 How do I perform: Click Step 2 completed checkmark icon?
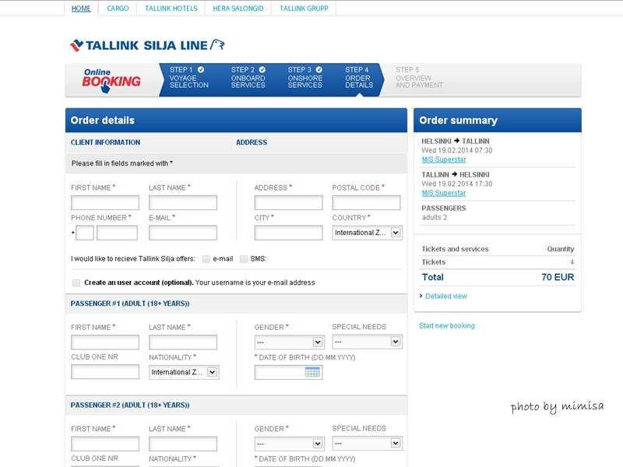(262, 69)
